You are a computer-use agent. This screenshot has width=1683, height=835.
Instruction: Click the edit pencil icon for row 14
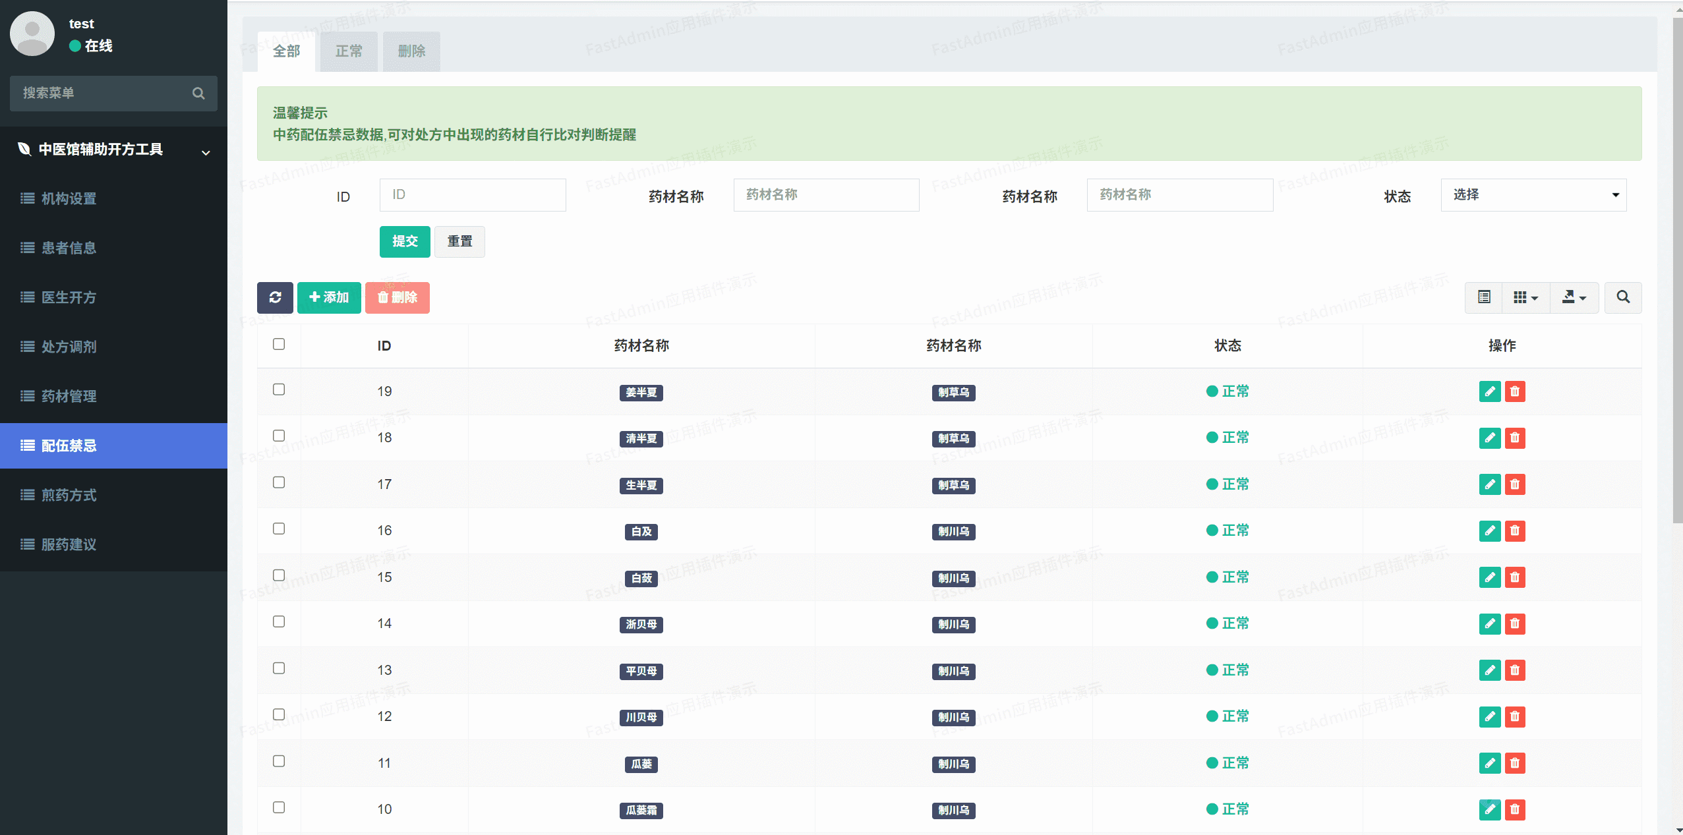tap(1489, 623)
